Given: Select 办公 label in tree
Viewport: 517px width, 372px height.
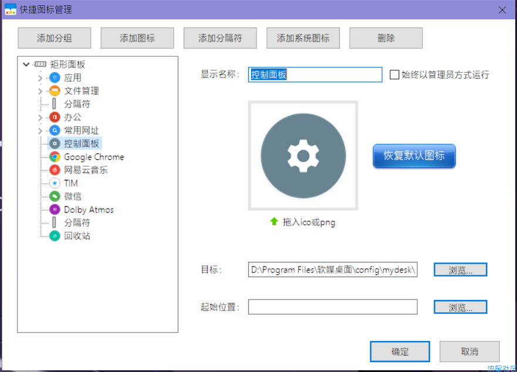Looking at the screenshot, I should click(73, 117).
